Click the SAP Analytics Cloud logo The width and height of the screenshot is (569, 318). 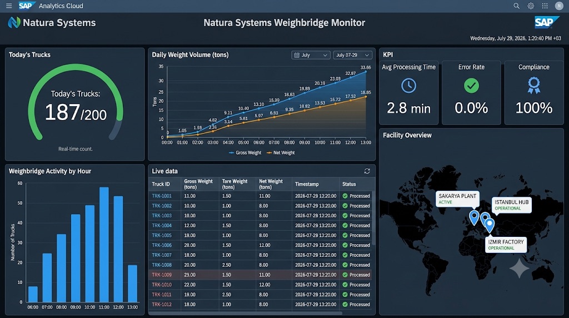click(x=27, y=6)
